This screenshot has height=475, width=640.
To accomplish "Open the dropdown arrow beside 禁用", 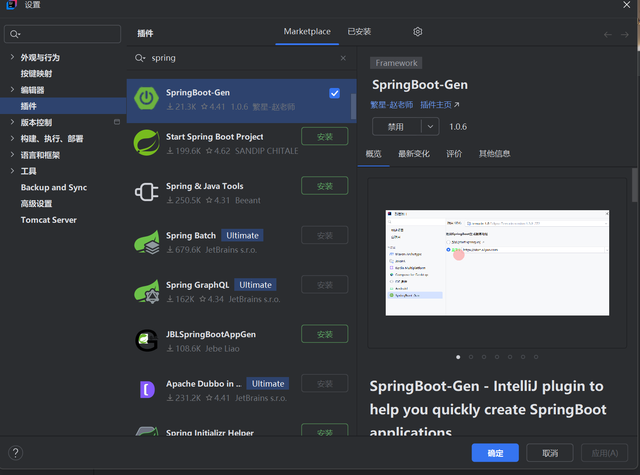I will tap(430, 127).
